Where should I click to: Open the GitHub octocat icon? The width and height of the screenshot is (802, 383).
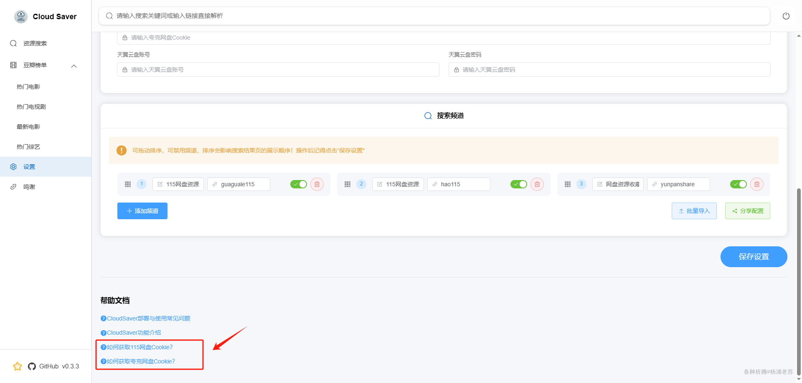point(32,366)
